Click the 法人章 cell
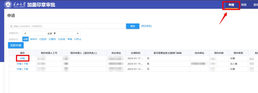Screen dimensions: 258x93 pos(238,64)
